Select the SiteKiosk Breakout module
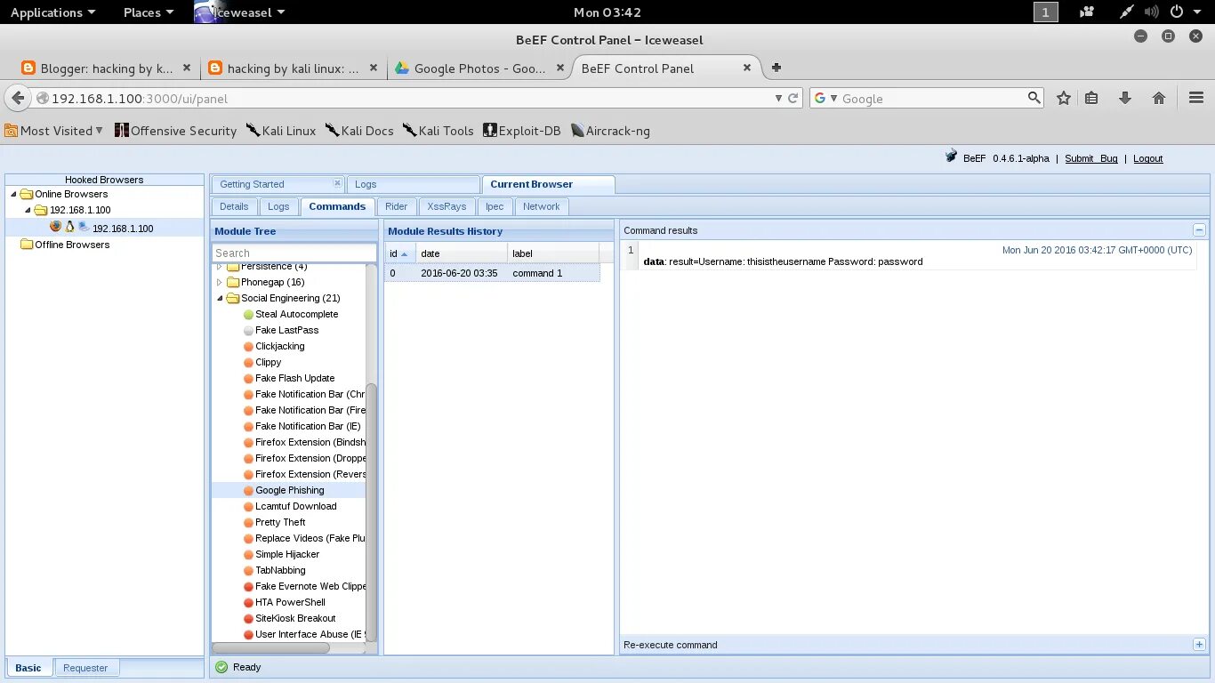This screenshot has height=683, width=1215. tap(290, 618)
